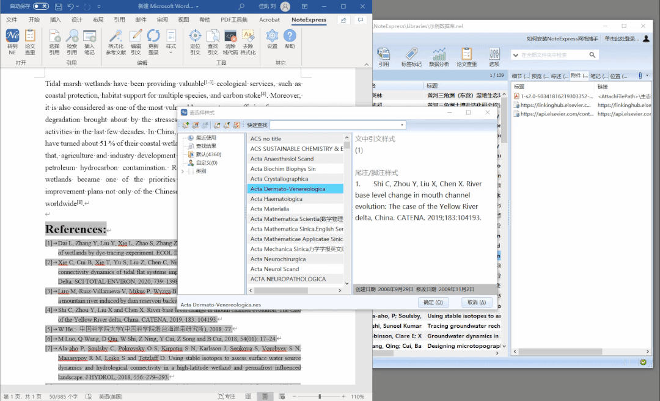
Task: Click the first style toolbar icon in dialog
Action: (x=186, y=125)
